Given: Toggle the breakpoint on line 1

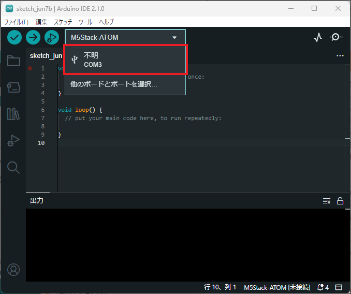Looking at the screenshot, I should tap(30, 68).
